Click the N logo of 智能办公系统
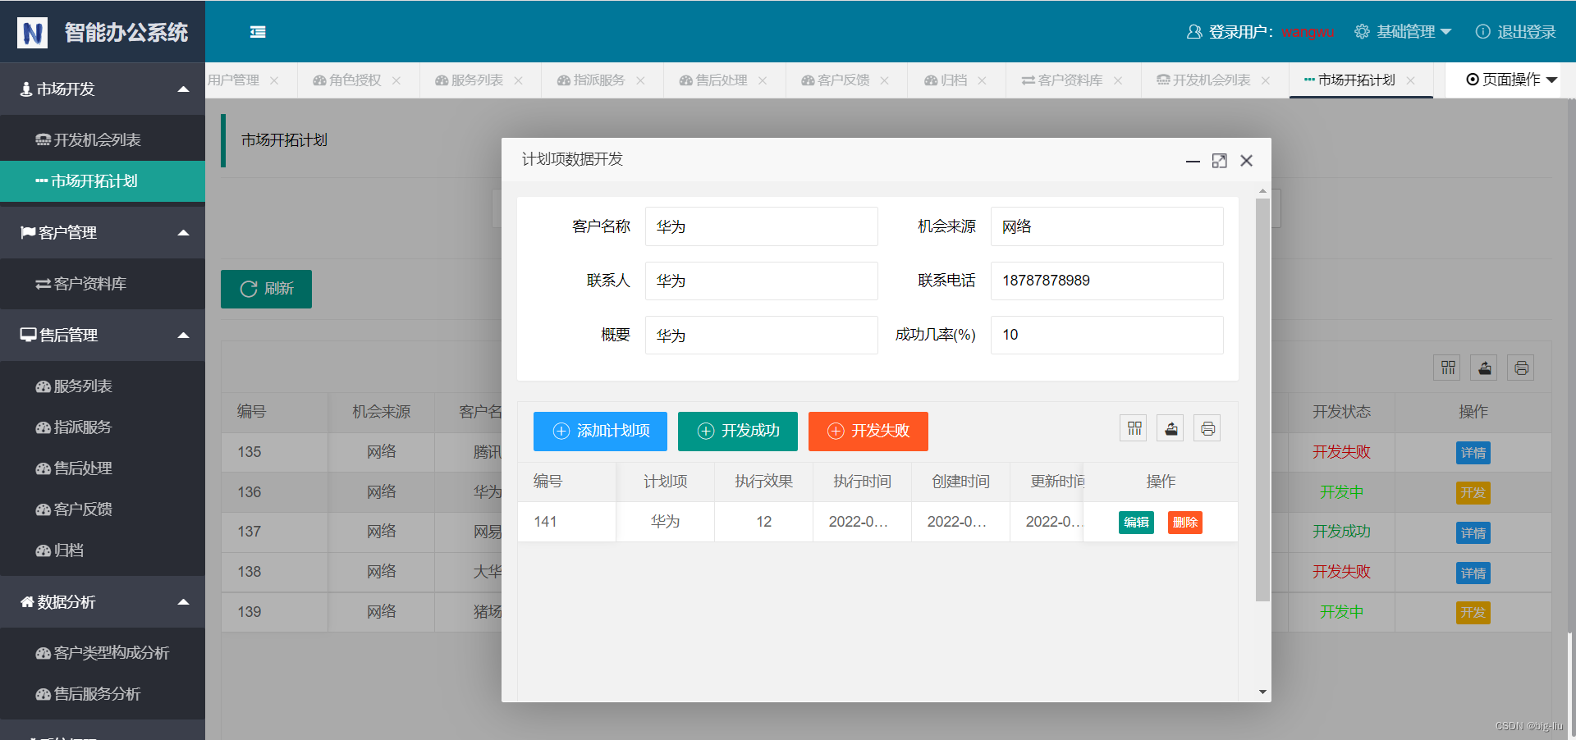1576x740 pixels. [x=33, y=33]
